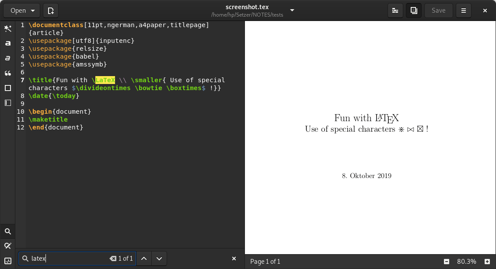
Task: Open document list arrow beside screenshot.tex
Action: coord(292,10)
